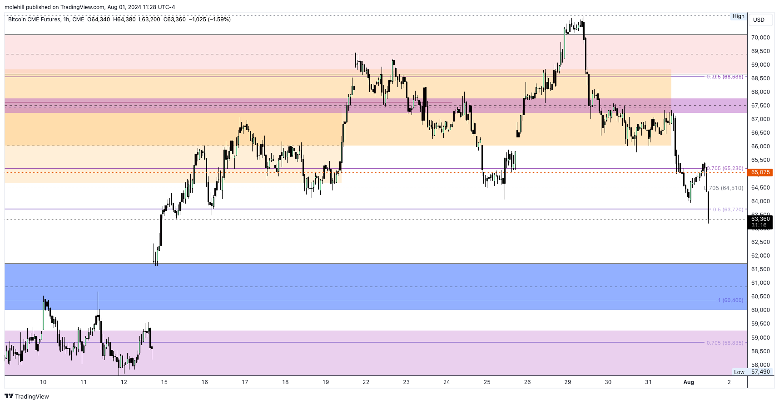Click the TradingView logo at the bottom
The width and height of the screenshot is (779, 404).
27,396
